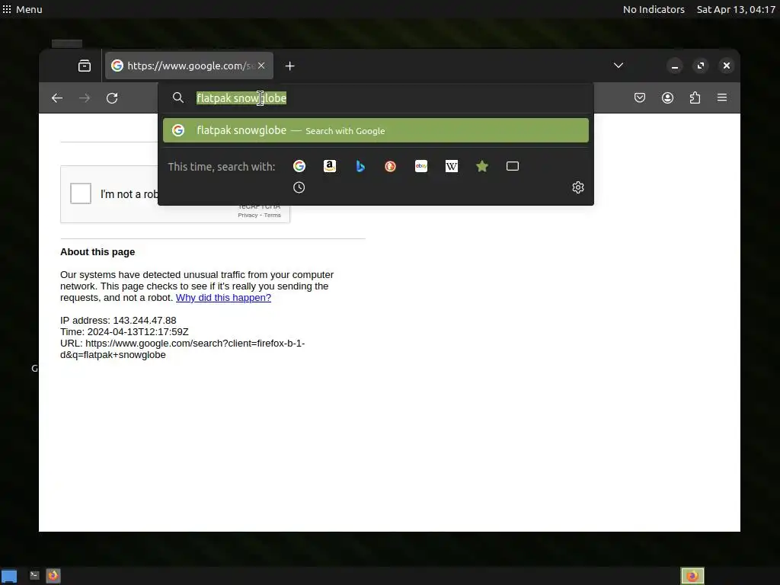Open a new tab with plus button
The image size is (780, 585).
[x=290, y=66]
